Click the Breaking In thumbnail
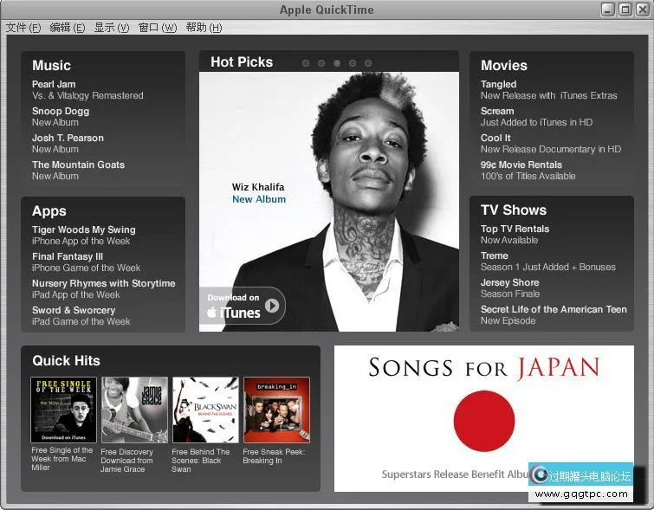Viewport: 654px width, 510px height. pyautogui.click(x=276, y=410)
